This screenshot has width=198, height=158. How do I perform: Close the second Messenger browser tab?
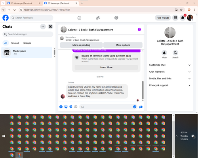coord(76,3)
